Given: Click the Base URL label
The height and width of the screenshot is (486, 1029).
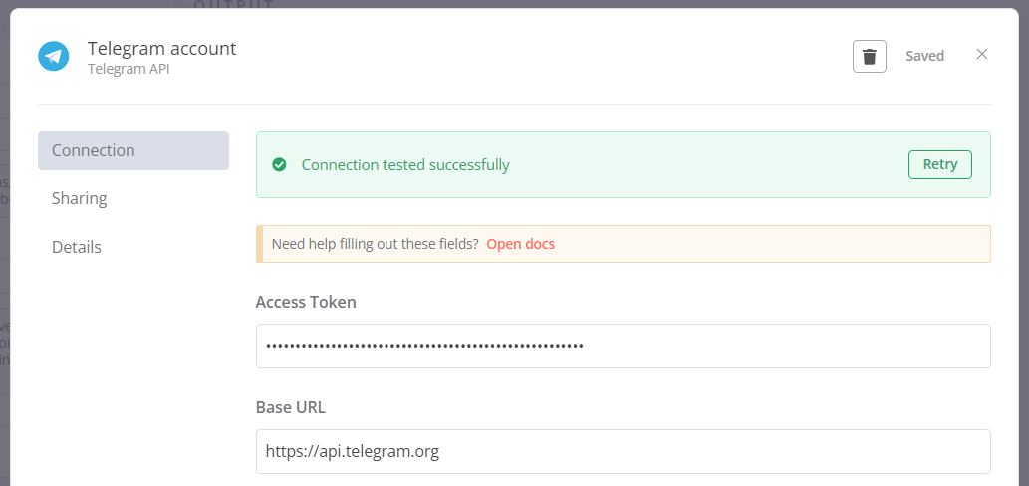Looking at the screenshot, I should 291,407.
